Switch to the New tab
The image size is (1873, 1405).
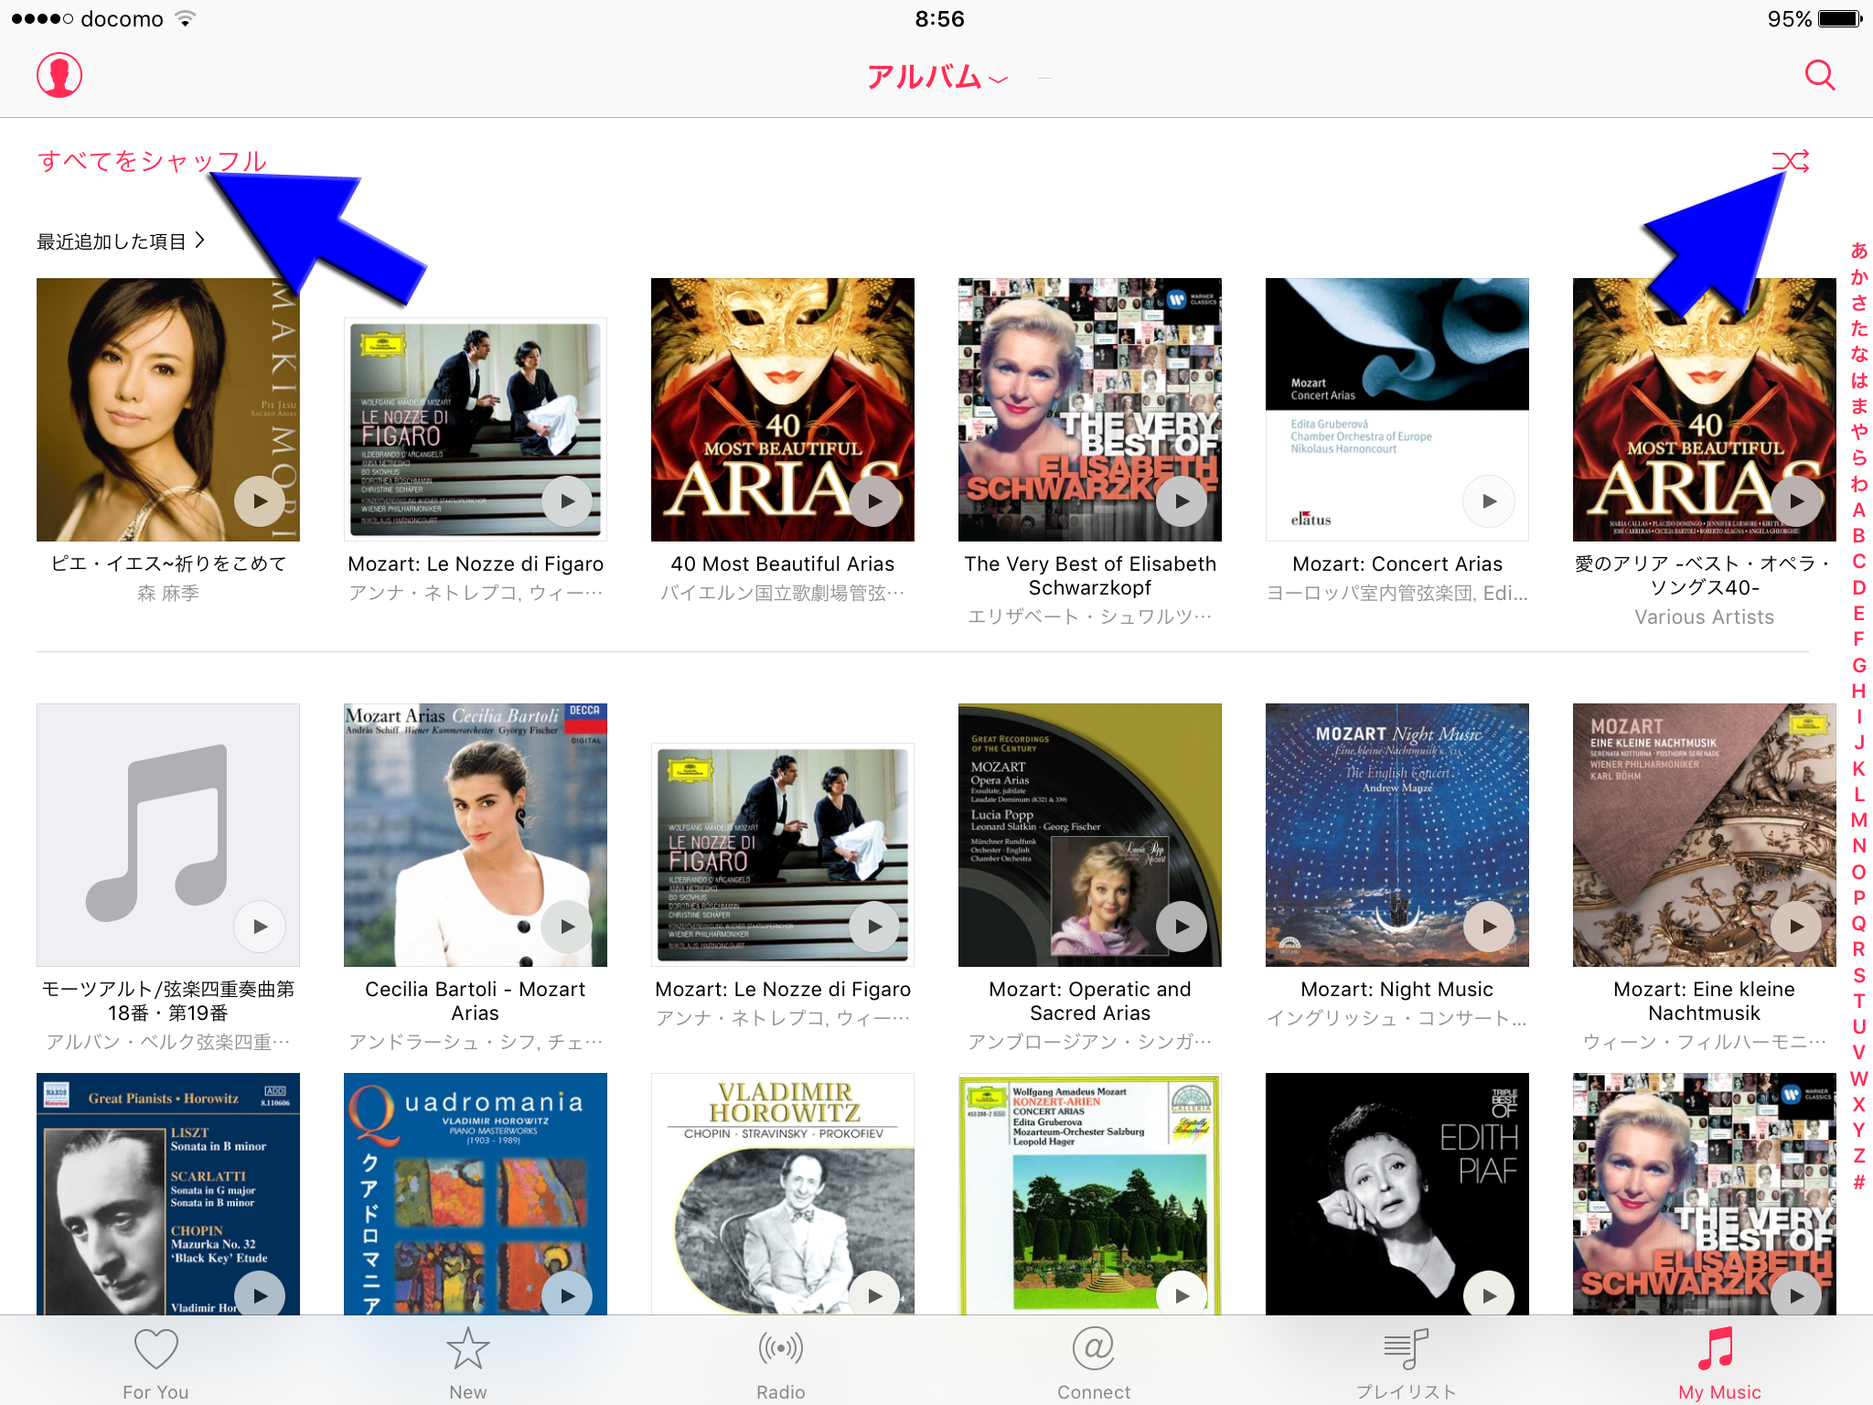(468, 1363)
